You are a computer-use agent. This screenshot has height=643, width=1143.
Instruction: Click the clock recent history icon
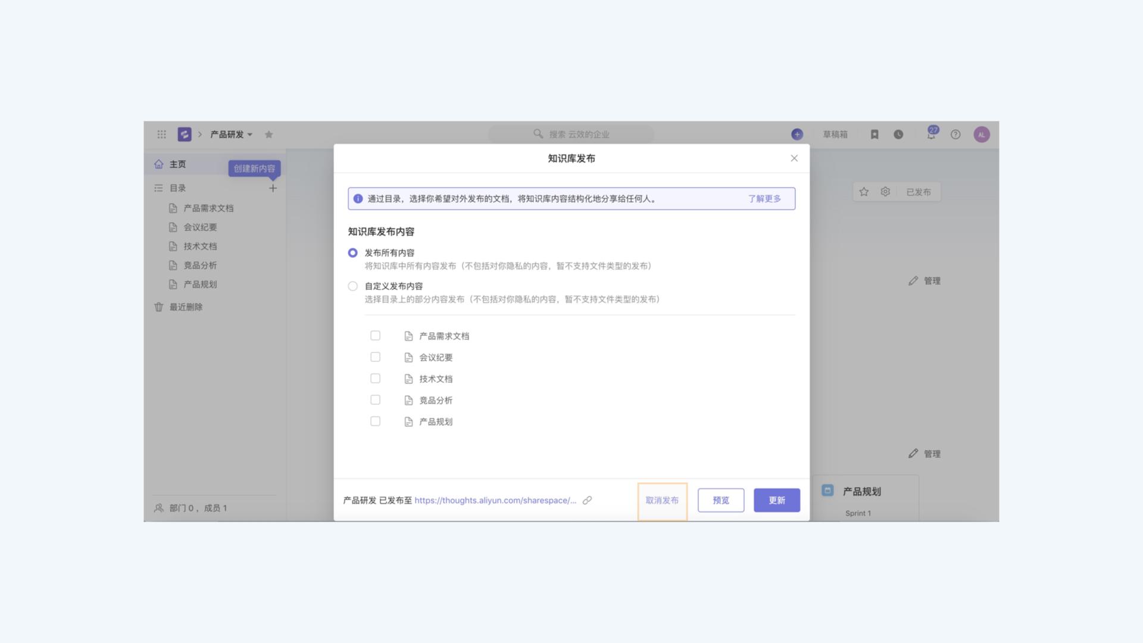tap(898, 135)
